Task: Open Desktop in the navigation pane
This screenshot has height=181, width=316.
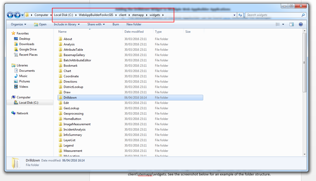Action: [x=25, y=39]
